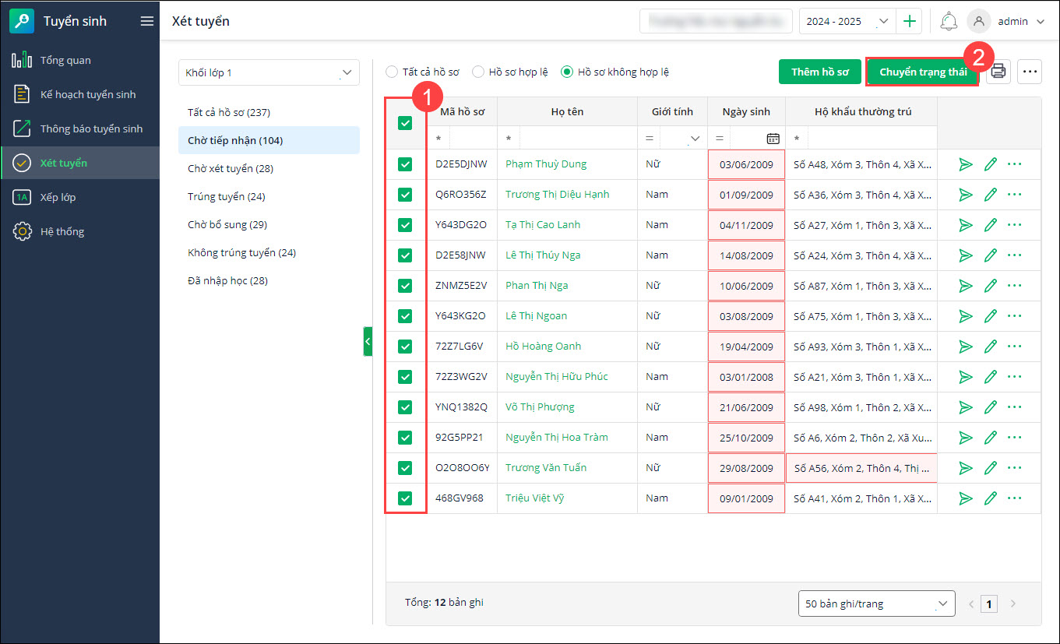Expand the admin account dropdown arrow
The image size is (1060, 644).
pos(1041,22)
